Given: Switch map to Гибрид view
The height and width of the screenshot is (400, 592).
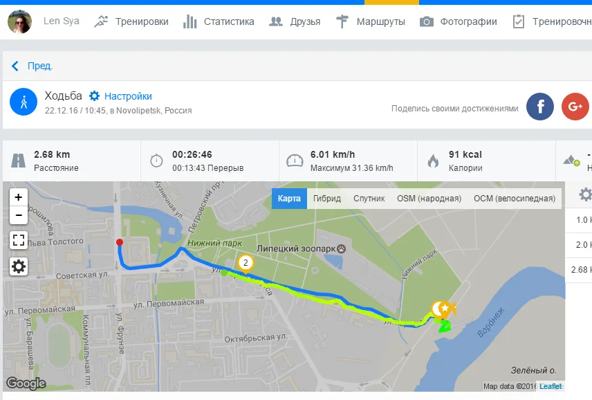Looking at the screenshot, I should [x=327, y=199].
